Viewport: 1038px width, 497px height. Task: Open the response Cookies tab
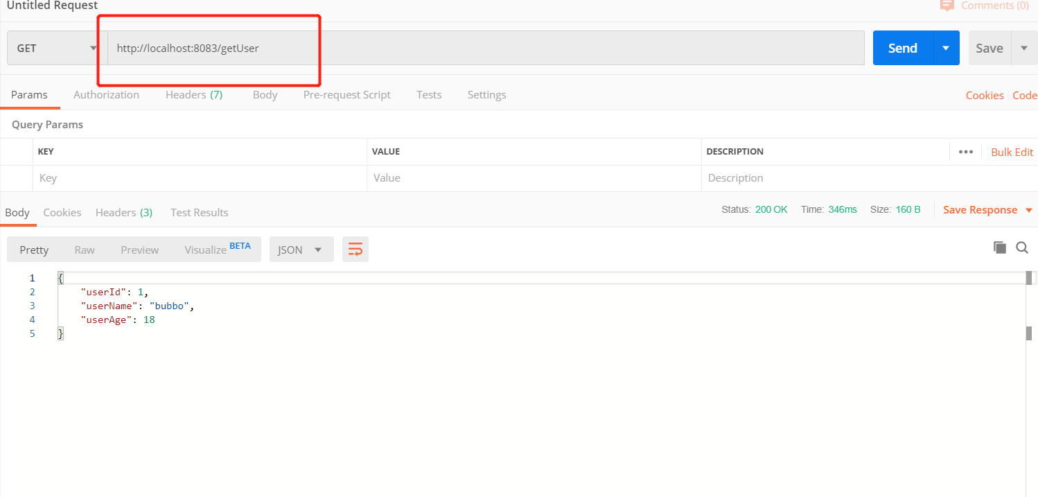[x=62, y=213]
